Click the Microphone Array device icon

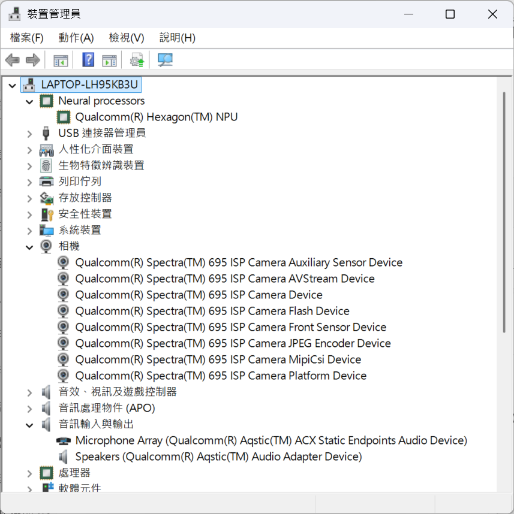(x=64, y=441)
